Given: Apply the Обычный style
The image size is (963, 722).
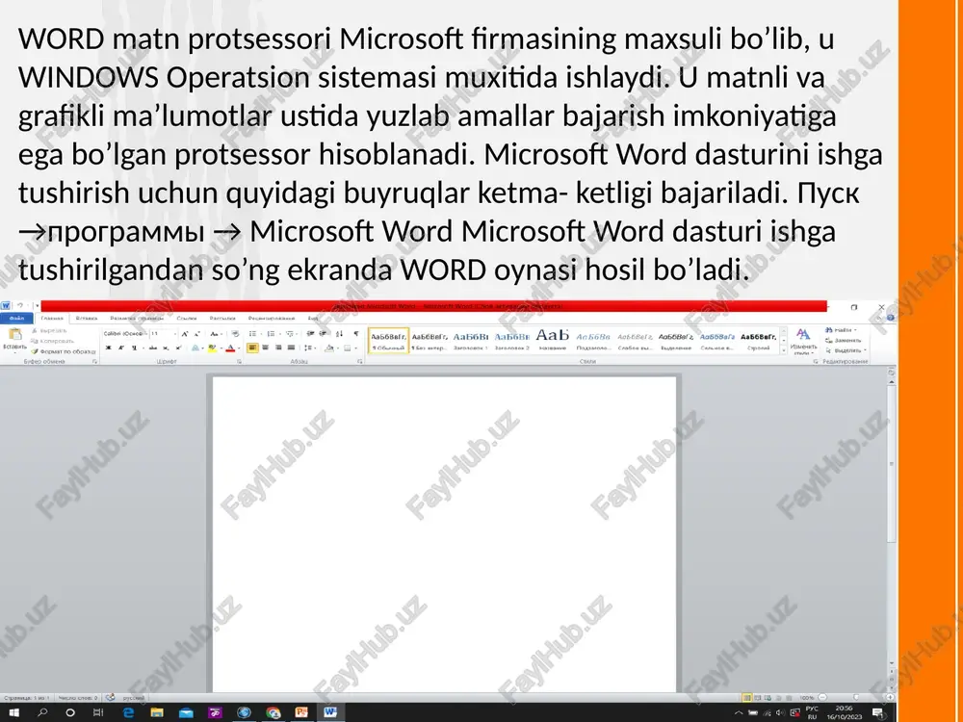Looking at the screenshot, I should click(x=389, y=341).
